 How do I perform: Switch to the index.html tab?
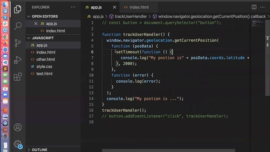point(139,7)
